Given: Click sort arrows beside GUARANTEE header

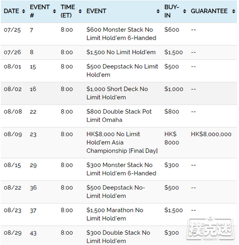Looking at the screenshot, I should pyautogui.click(x=233, y=11).
